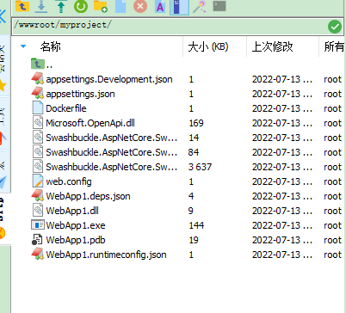Select WebApp1.deps.json file

point(89,196)
